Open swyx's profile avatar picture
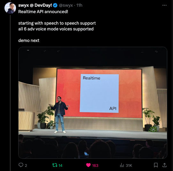 coord(10,8)
